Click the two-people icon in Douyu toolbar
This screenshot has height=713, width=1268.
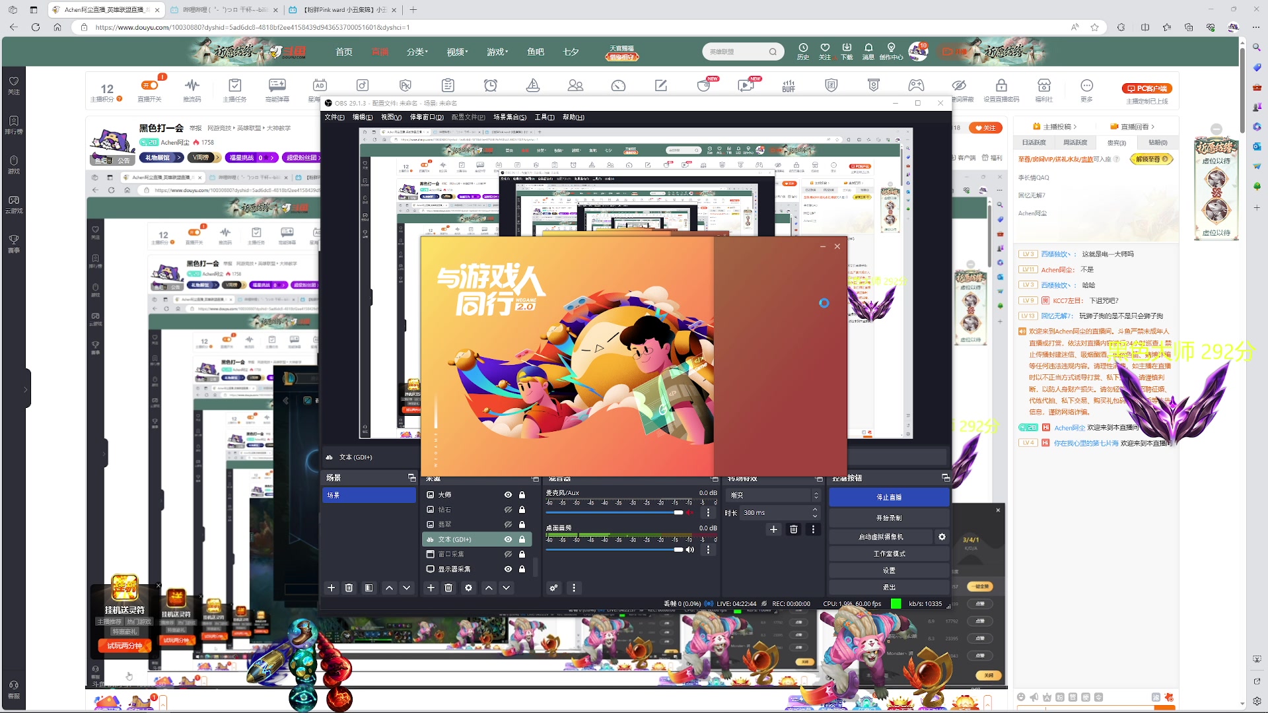(x=575, y=85)
